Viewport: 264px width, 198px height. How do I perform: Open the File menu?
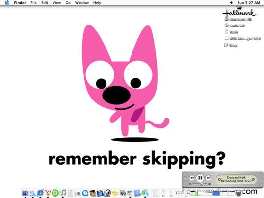click(33, 3)
